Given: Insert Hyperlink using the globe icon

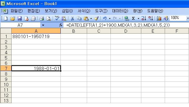Looking at the screenshot, I should coord(126,18).
